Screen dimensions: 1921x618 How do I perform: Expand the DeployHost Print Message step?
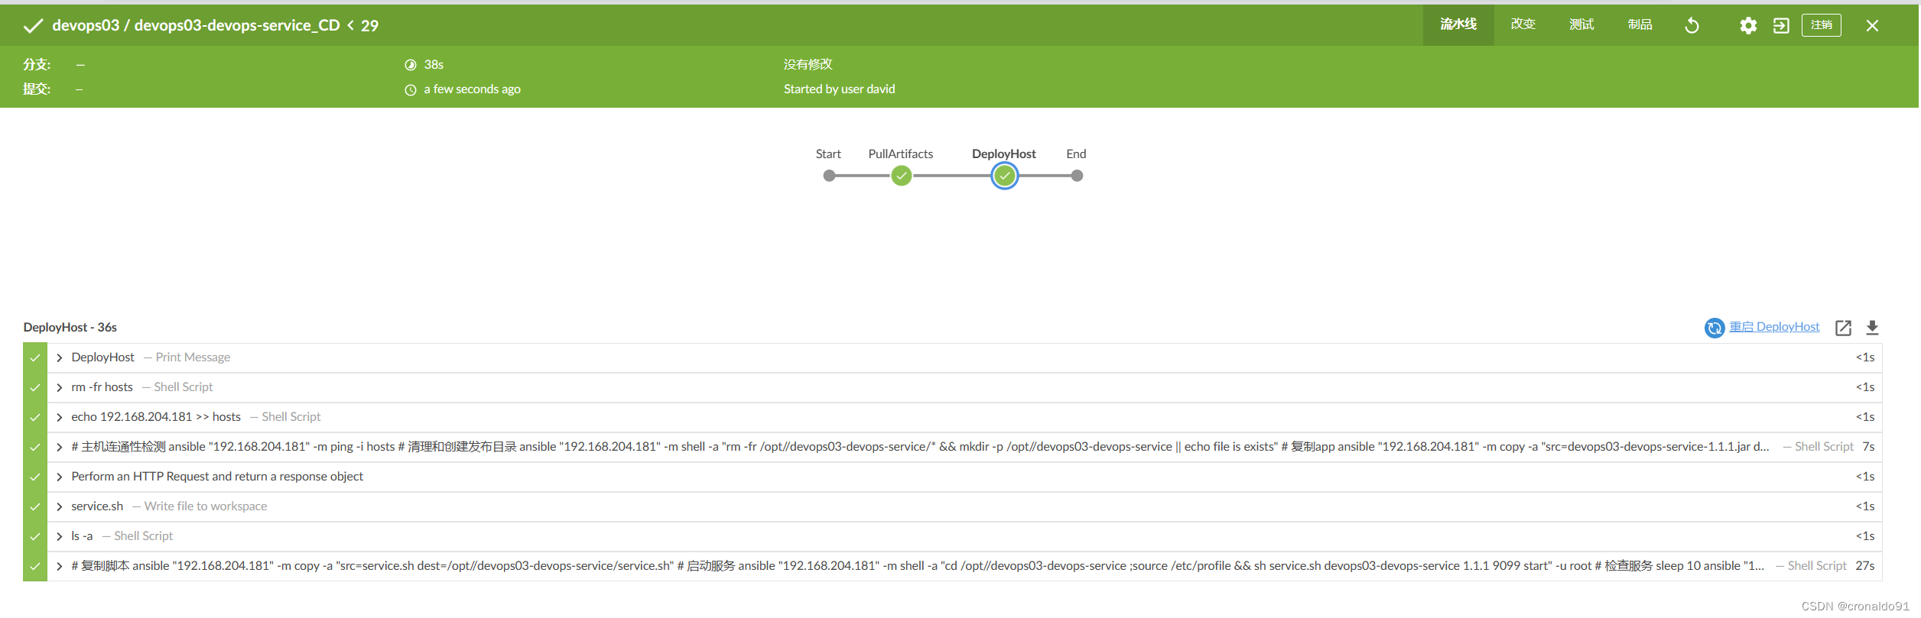(59, 358)
